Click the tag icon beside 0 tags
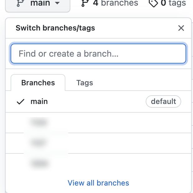Screen dimensions: 193x193 (153, 3)
